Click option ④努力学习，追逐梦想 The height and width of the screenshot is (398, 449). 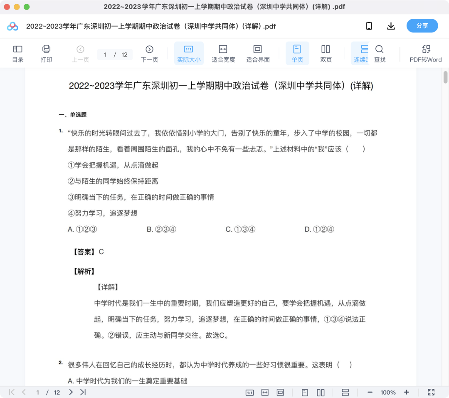pos(103,213)
